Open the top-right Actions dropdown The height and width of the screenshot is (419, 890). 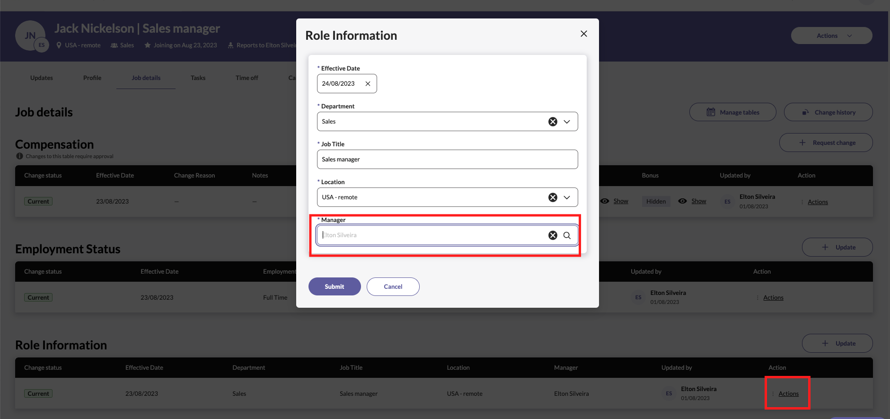point(831,36)
